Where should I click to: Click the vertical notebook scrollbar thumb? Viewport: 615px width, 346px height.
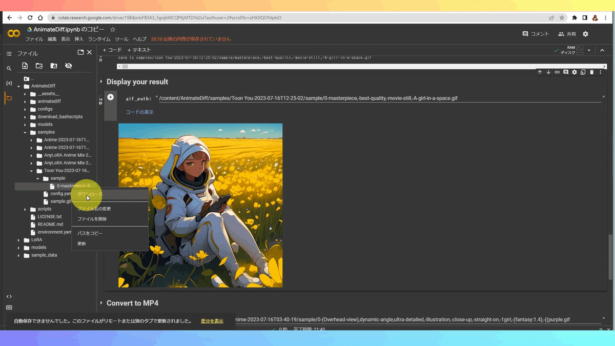(x=610, y=256)
